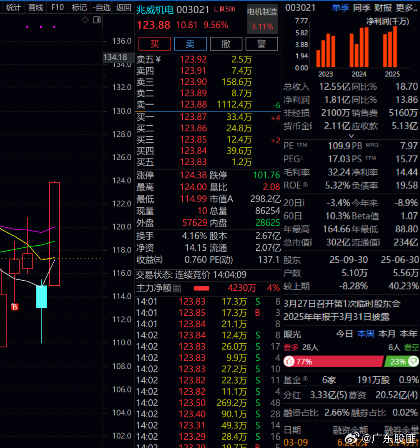Click the tall red candlestick
This screenshot has width=420, height=448.
(54, 234)
